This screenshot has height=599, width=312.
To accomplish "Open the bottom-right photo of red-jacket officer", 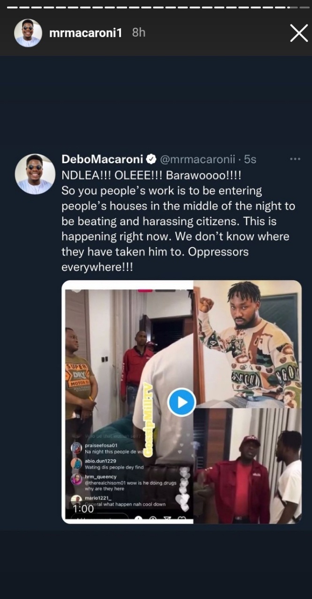I will pyautogui.click(x=247, y=465).
